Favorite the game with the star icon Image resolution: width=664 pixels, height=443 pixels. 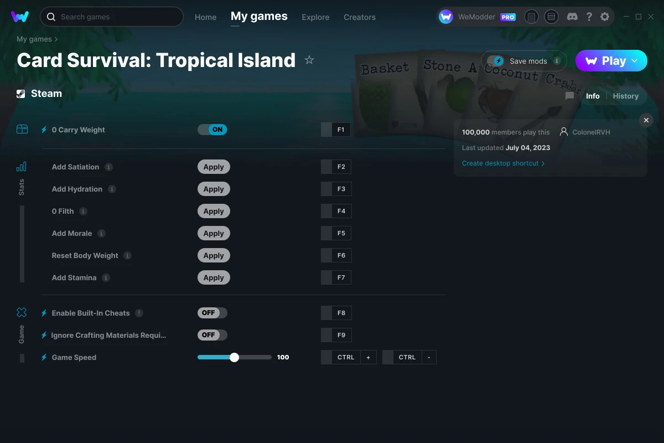coord(309,60)
